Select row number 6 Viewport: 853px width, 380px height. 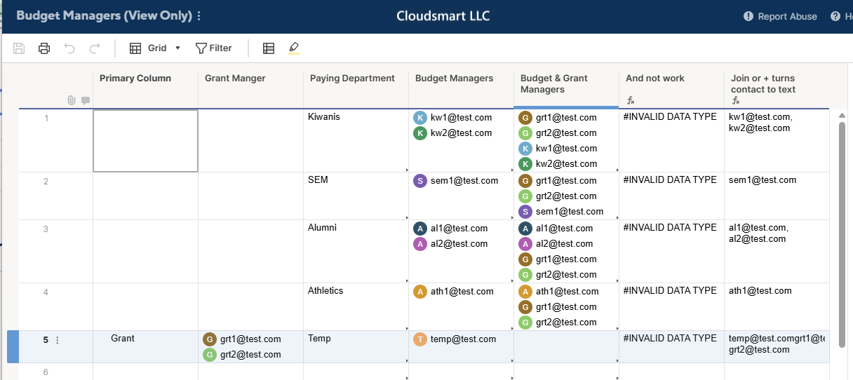click(x=46, y=372)
